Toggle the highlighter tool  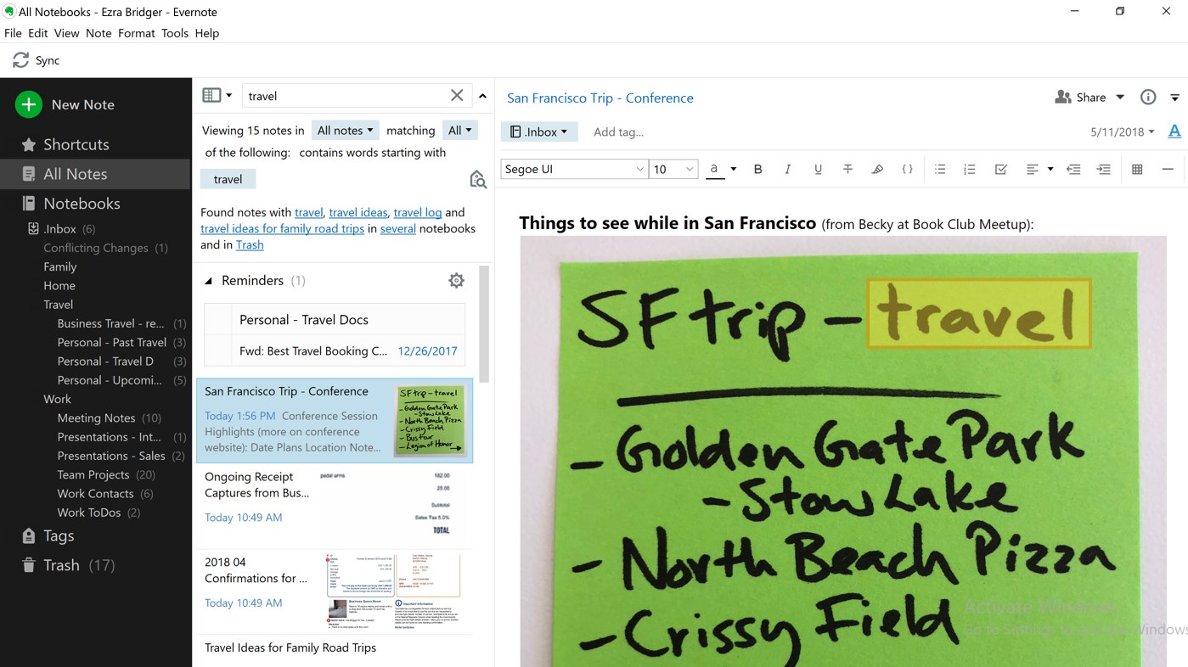(x=877, y=170)
